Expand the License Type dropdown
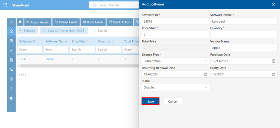The height and width of the screenshot is (128, 280). click(x=175, y=61)
